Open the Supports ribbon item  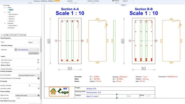pos(70,1)
